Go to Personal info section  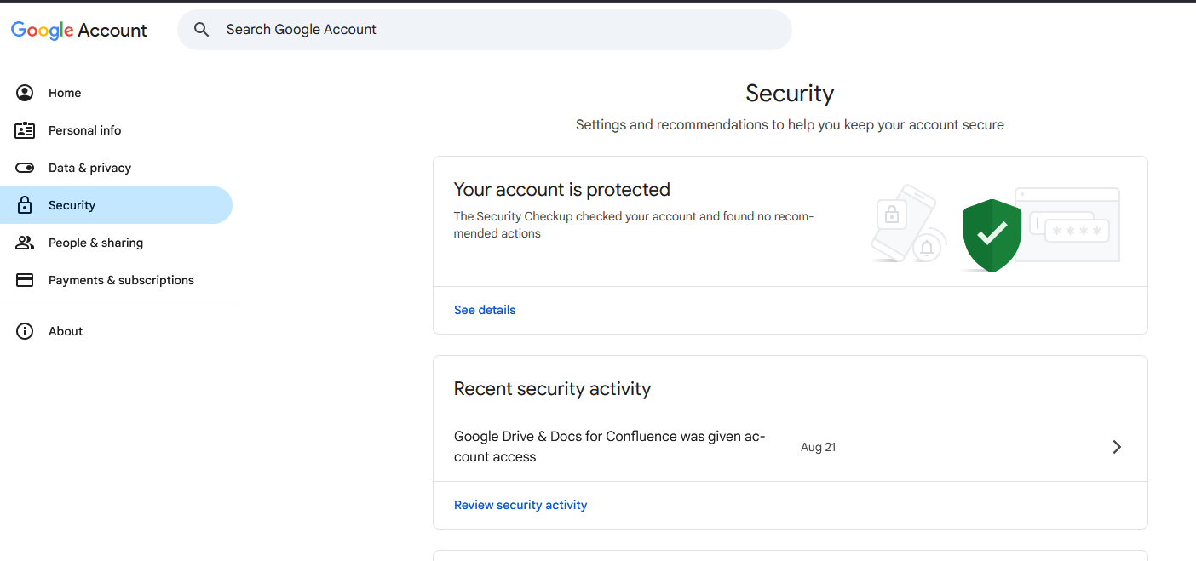click(84, 130)
